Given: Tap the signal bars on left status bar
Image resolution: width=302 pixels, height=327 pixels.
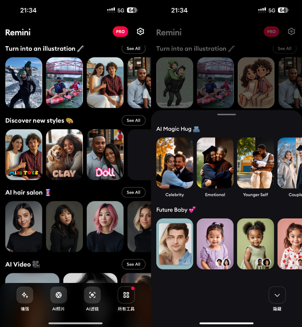Looking at the screenshot, I should pyautogui.click(x=111, y=10).
